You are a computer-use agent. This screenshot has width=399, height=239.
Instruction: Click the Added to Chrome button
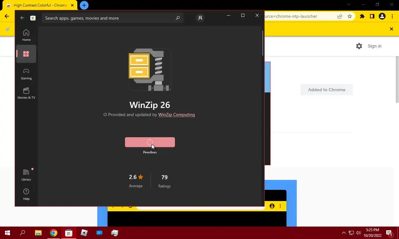click(x=327, y=90)
